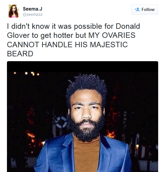
Task: Click the words "MY OVARIES" in the tweet
Action: pyautogui.click(x=112, y=35)
